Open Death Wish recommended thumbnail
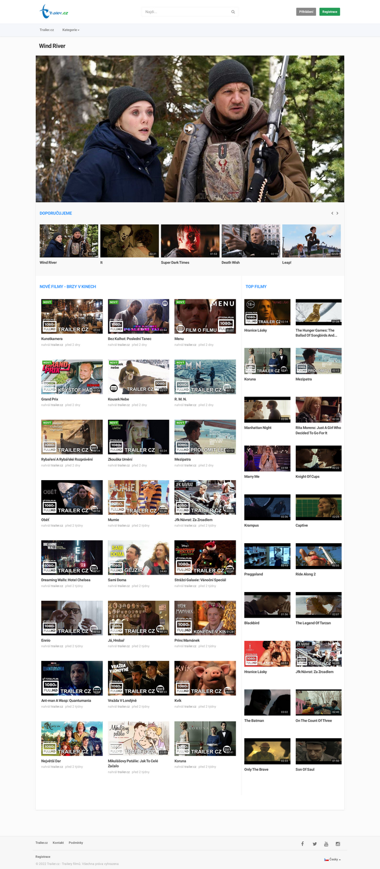This screenshot has height=869, width=380. [x=251, y=241]
